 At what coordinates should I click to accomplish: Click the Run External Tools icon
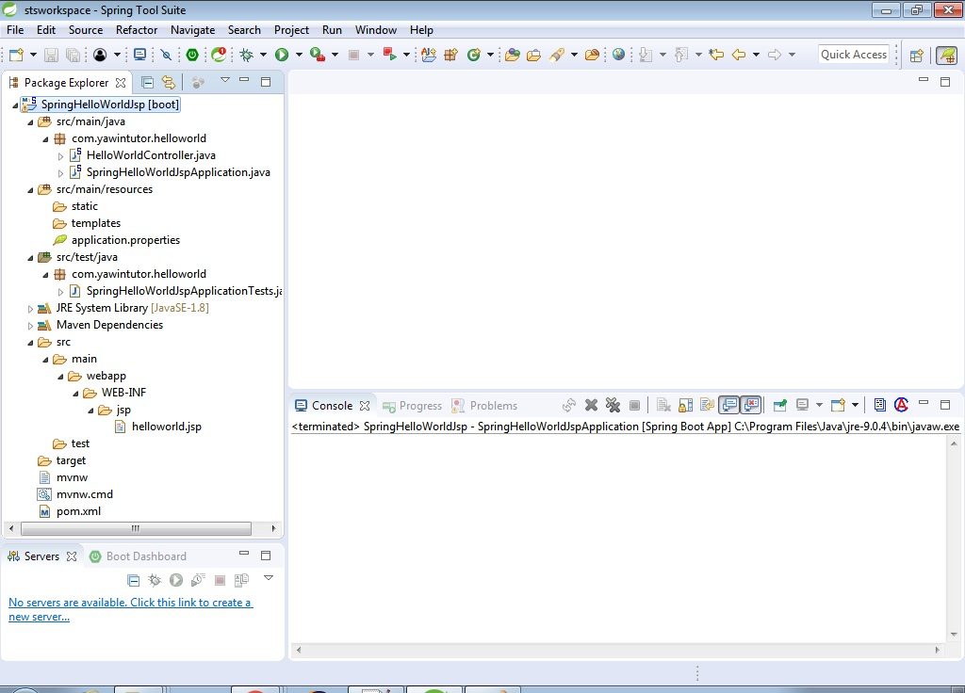318,55
